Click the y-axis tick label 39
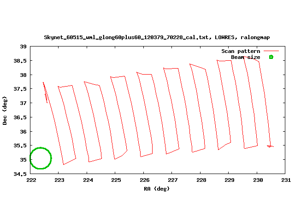The width and height of the screenshot is (295, 221). [24, 47]
